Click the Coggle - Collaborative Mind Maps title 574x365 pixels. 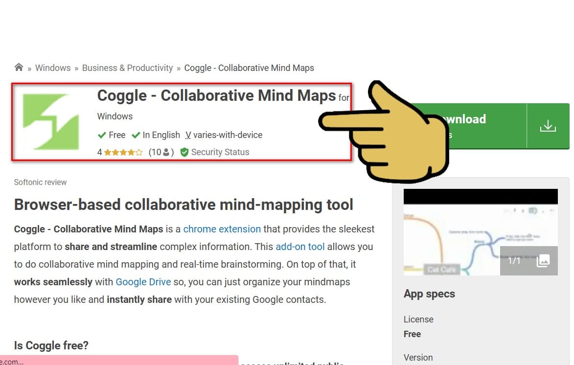tap(216, 95)
